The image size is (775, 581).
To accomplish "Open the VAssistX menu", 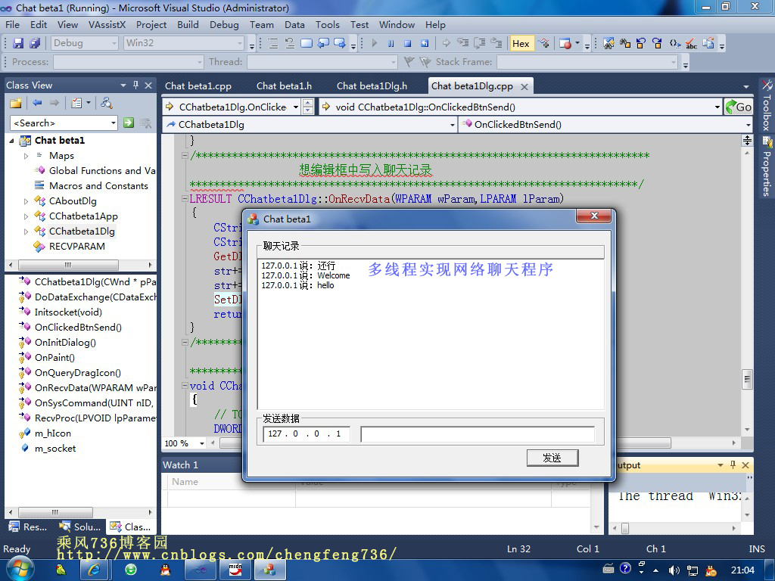I will 107,25.
